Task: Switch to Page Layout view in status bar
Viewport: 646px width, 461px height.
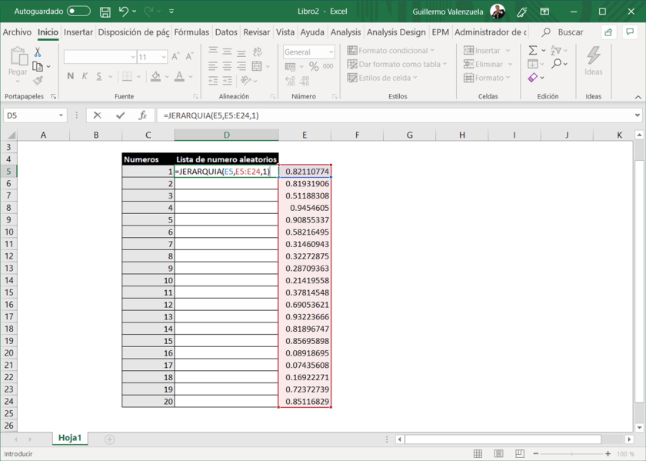Action: 499,454
